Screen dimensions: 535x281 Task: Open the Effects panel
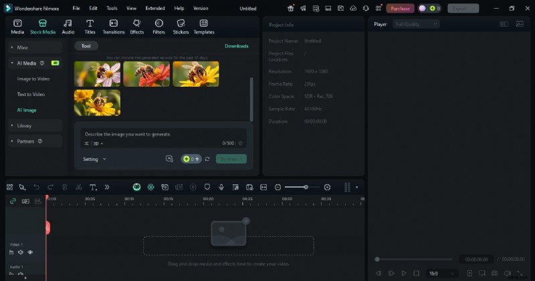(137, 26)
